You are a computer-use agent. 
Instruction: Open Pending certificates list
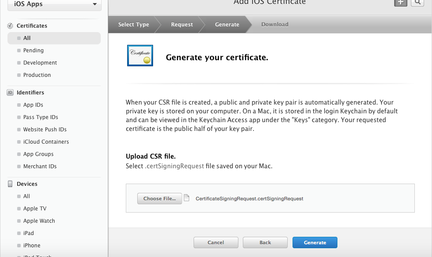(33, 51)
